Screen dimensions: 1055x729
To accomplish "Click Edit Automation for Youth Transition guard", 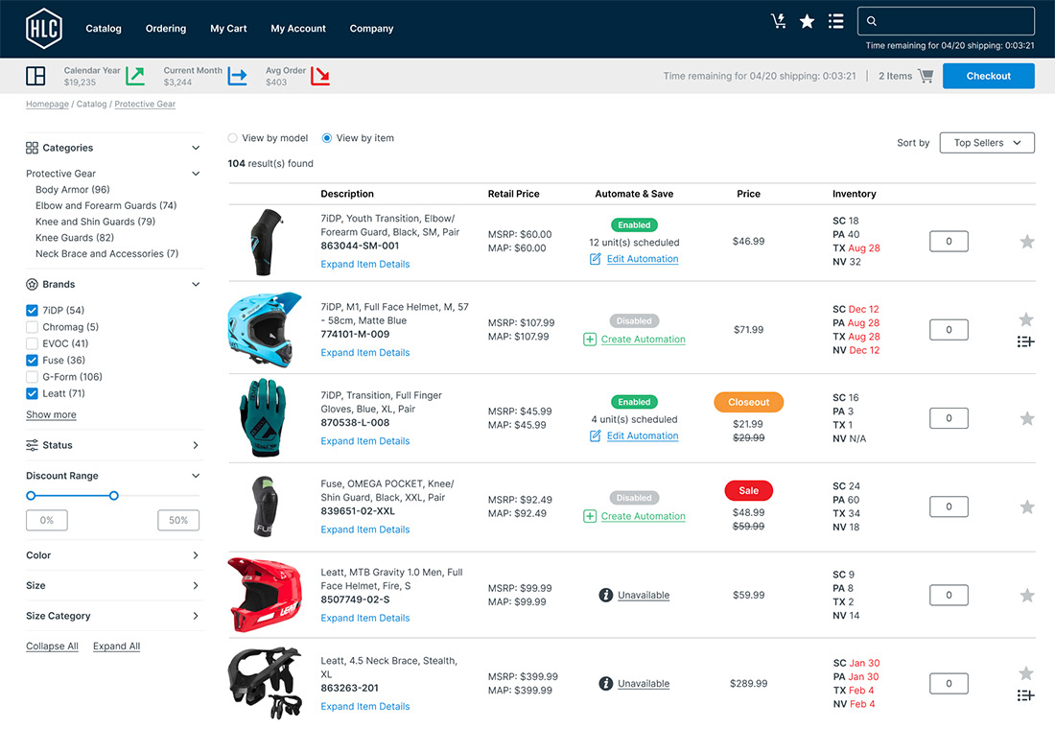I will (643, 258).
